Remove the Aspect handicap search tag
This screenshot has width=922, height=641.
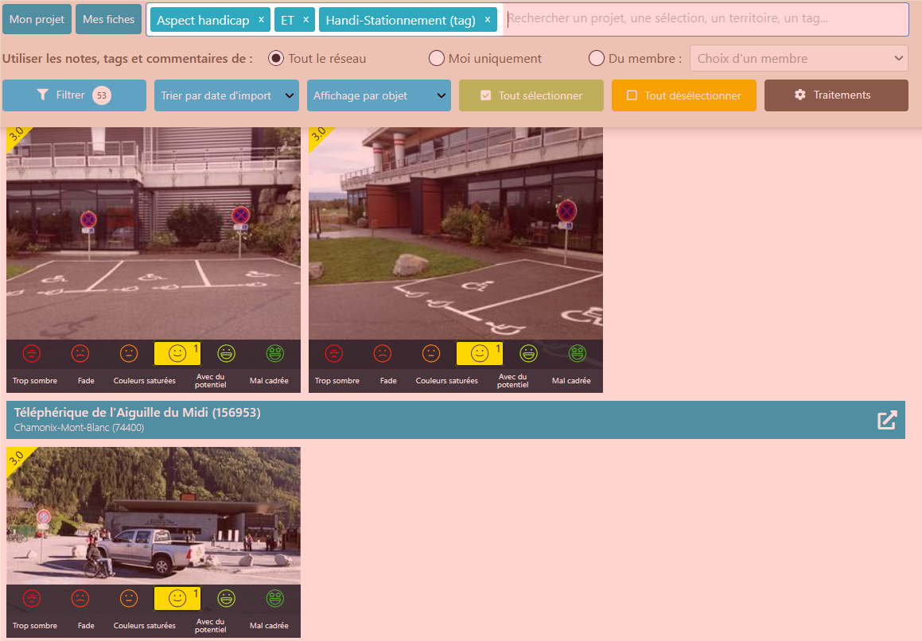(261, 19)
